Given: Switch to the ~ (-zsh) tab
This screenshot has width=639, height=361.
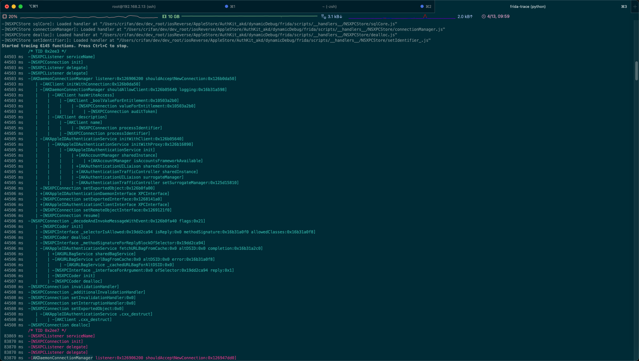Looking at the screenshot, I should click(329, 7).
